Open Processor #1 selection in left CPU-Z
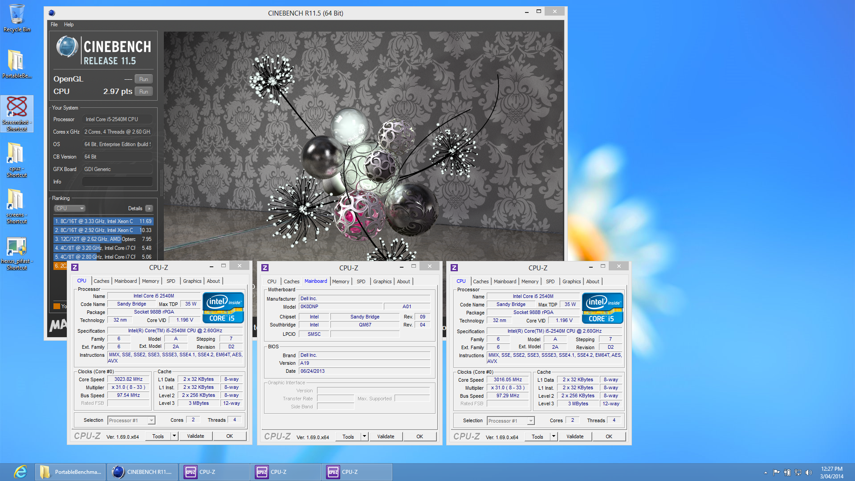The image size is (855, 481). pyautogui.click(x=131, y=420)
